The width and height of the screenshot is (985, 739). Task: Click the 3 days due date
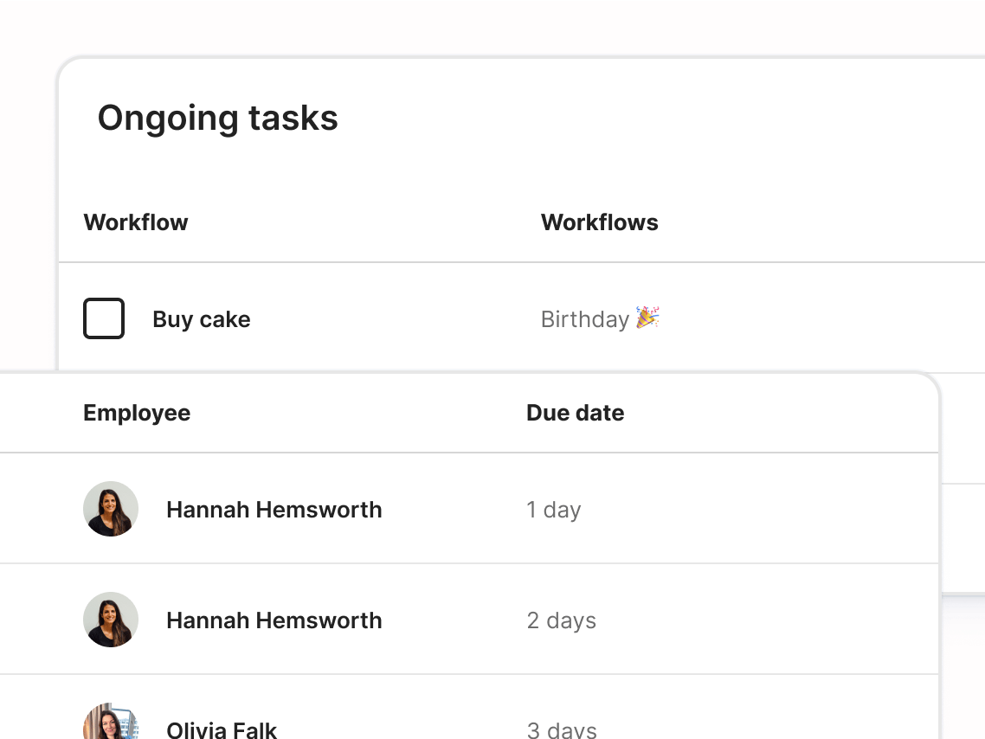(561, 729)
